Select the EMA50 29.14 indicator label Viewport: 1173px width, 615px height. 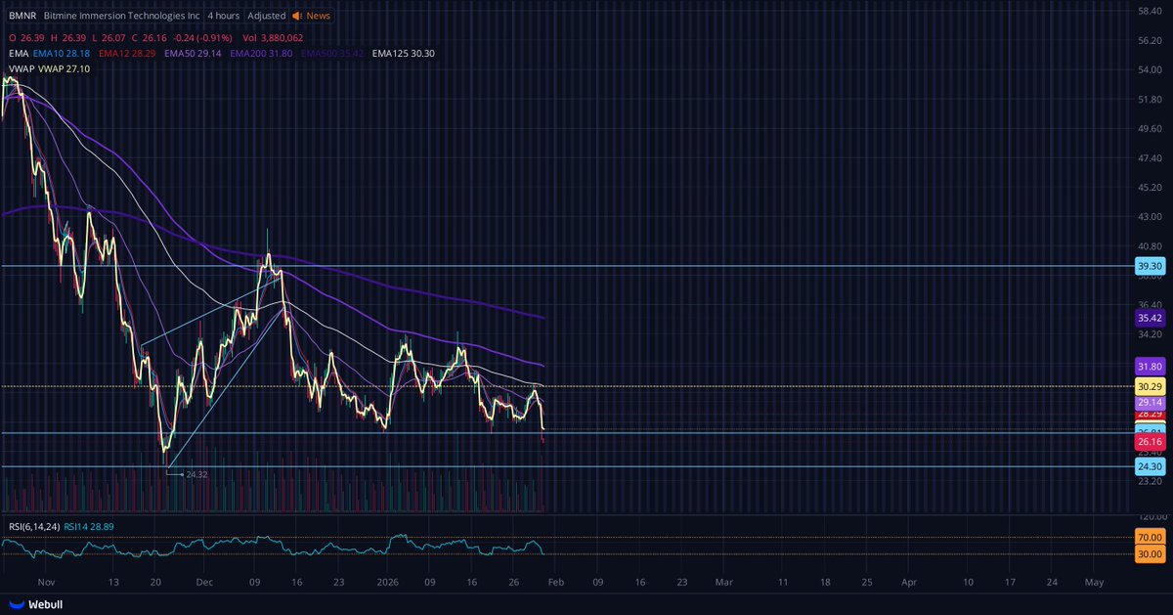click(195, 53)
